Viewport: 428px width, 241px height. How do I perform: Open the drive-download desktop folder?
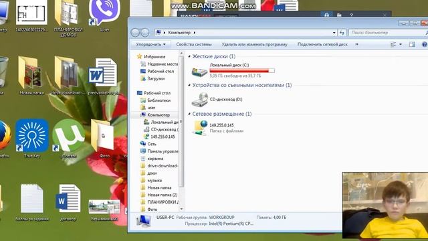[68, 76]
